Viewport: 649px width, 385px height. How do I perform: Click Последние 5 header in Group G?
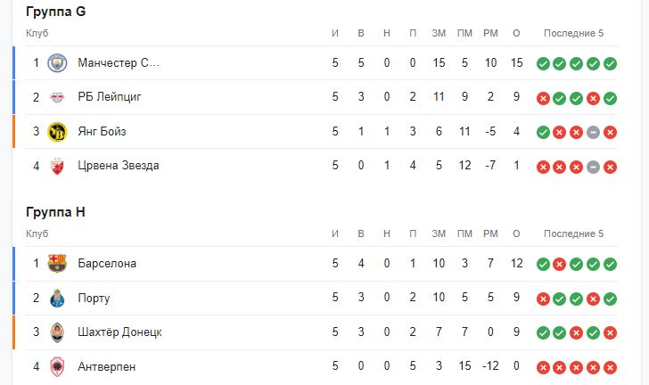coord(573,33)
